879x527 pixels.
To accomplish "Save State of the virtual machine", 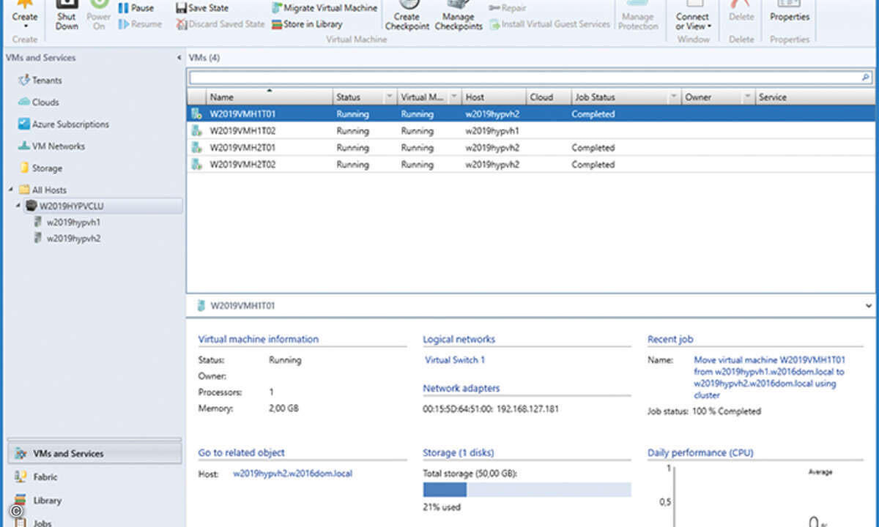I will click(202, 8).
